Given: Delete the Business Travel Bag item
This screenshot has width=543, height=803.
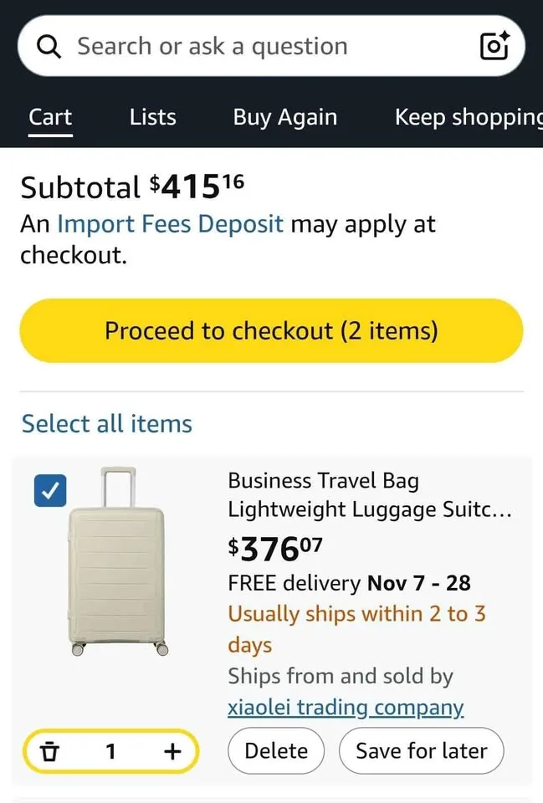Looking at the screenshot, I should point(276,750).
